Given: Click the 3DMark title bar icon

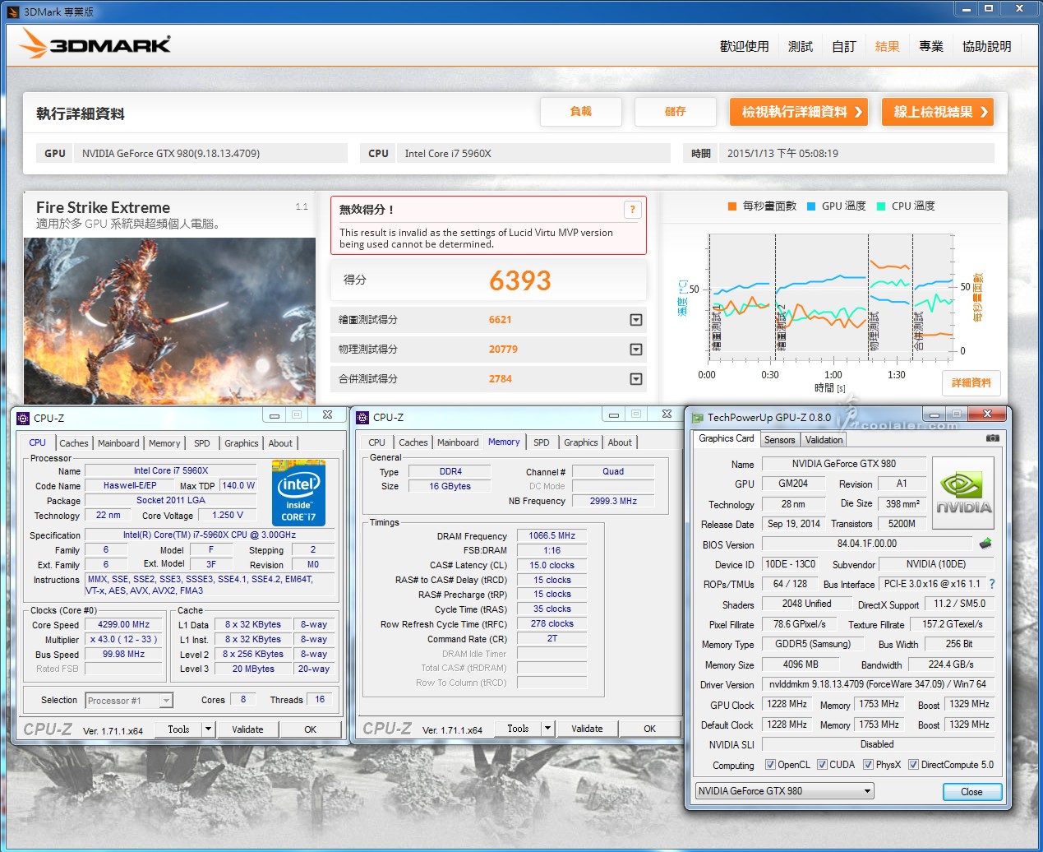Looking at the screenshot, I should click(x=12, y=12).
